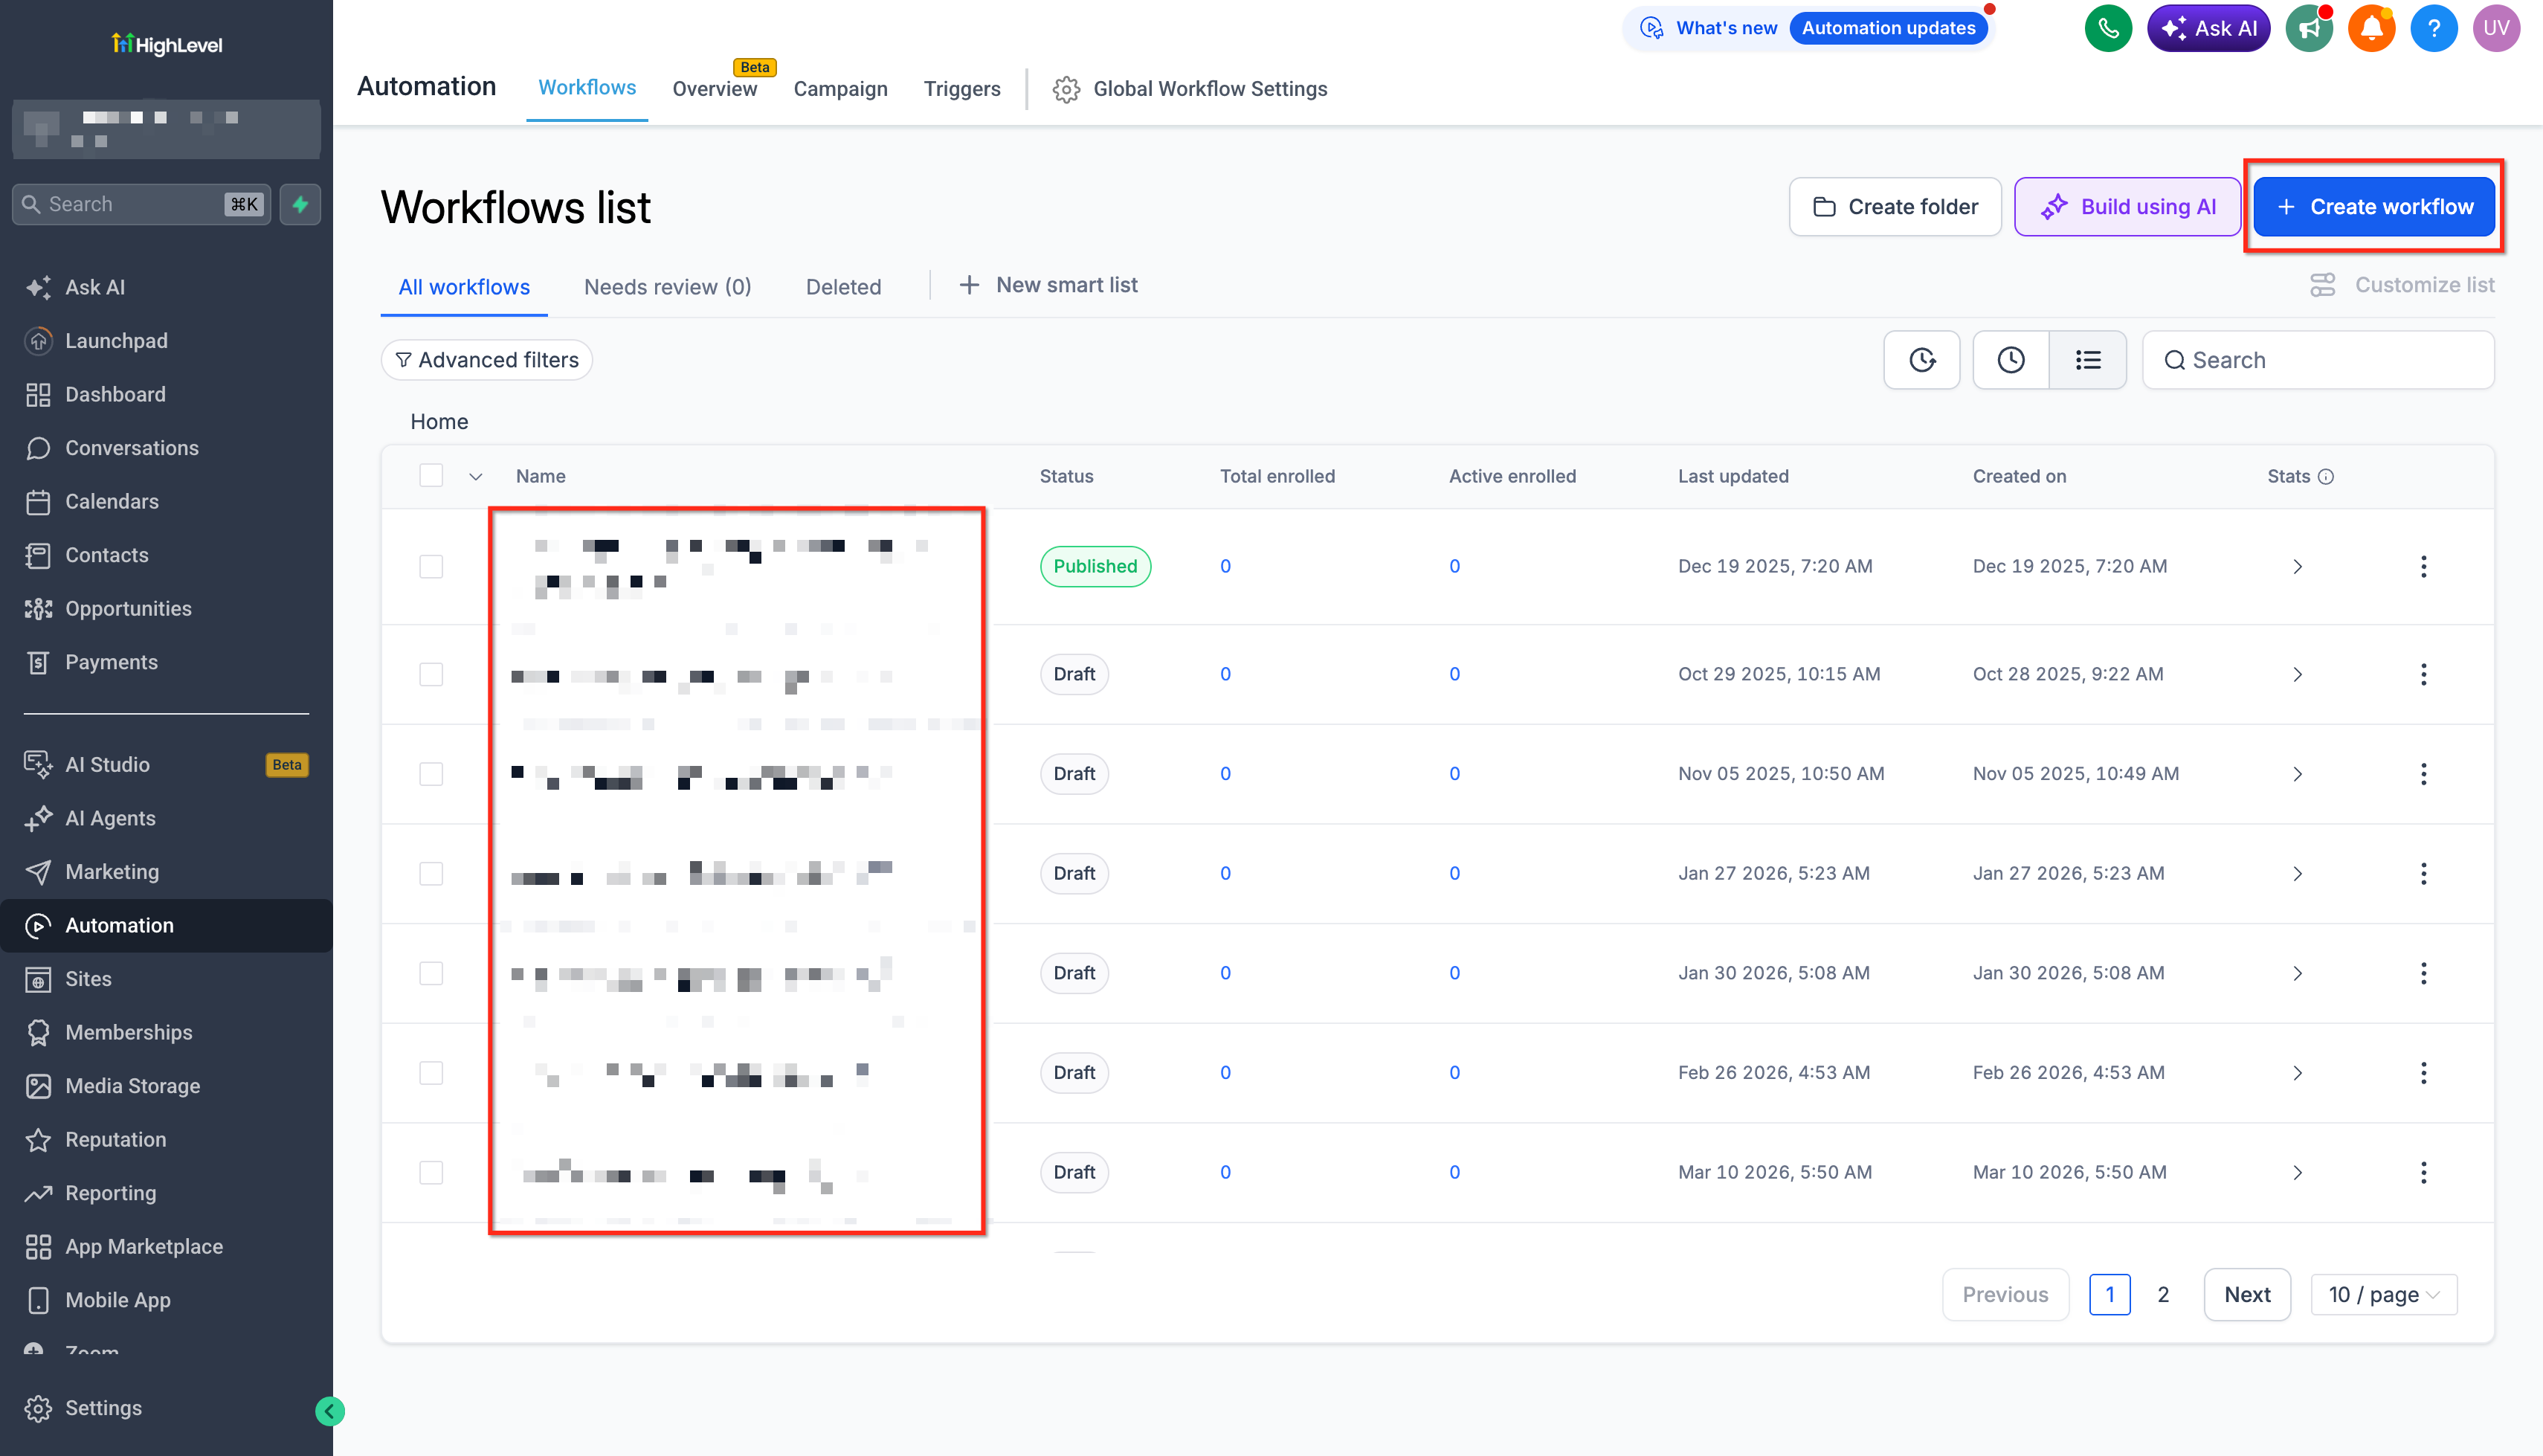Click Build using AI button
The height and width of the screenshot is (1456, 2543).
(x=2127, y=207)
